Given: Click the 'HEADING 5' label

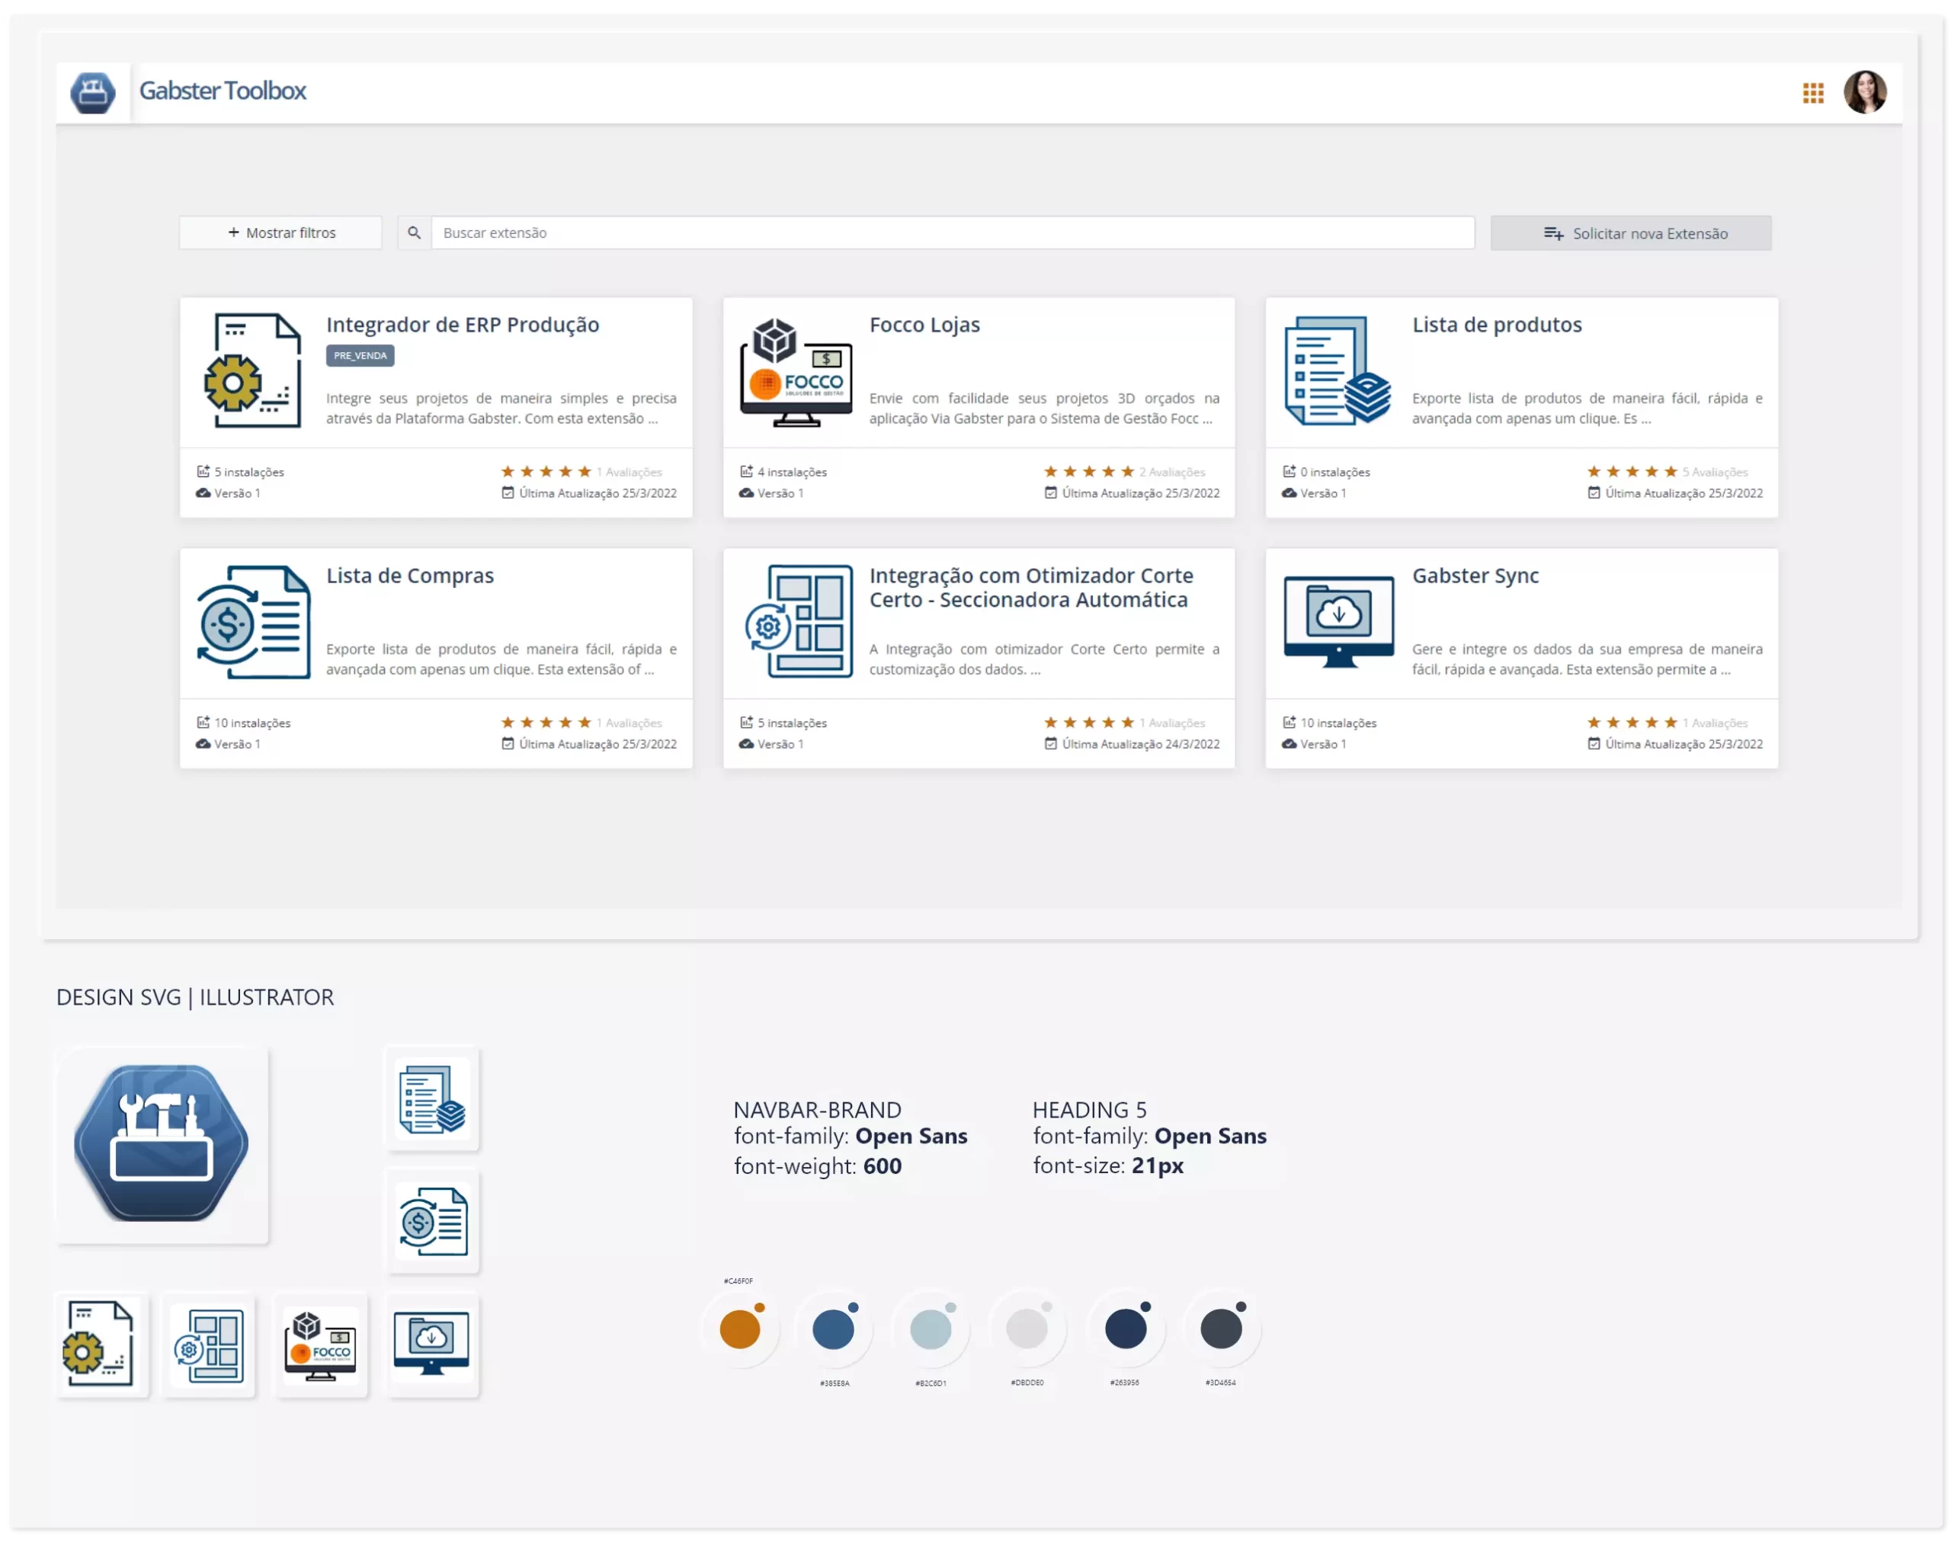Looking at the screenshot, I should 1088,1110.
